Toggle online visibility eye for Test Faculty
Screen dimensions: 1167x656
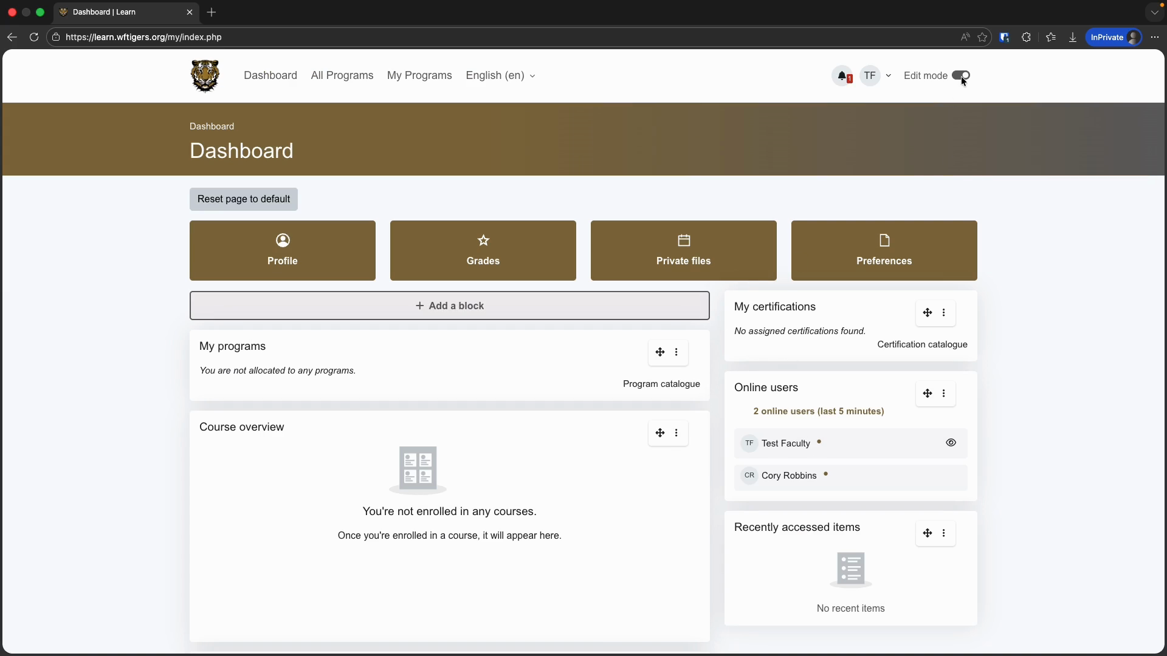pos(951,443)
